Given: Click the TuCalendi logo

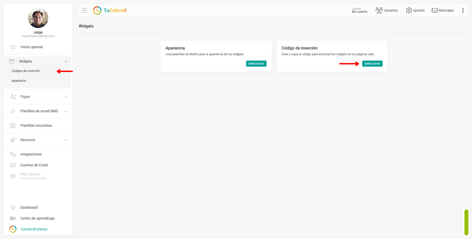Looking at the screenshot, I should 110,10.
